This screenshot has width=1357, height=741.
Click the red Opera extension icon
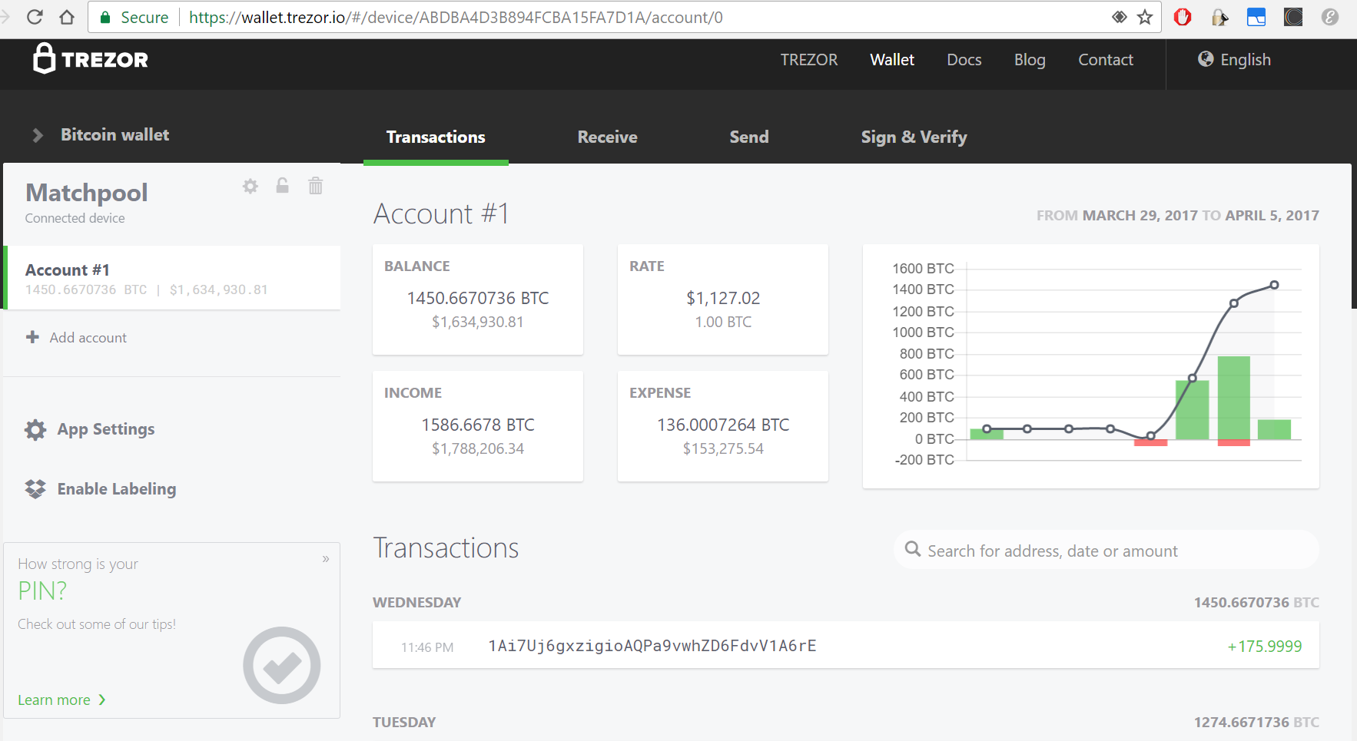(1183, 17)
